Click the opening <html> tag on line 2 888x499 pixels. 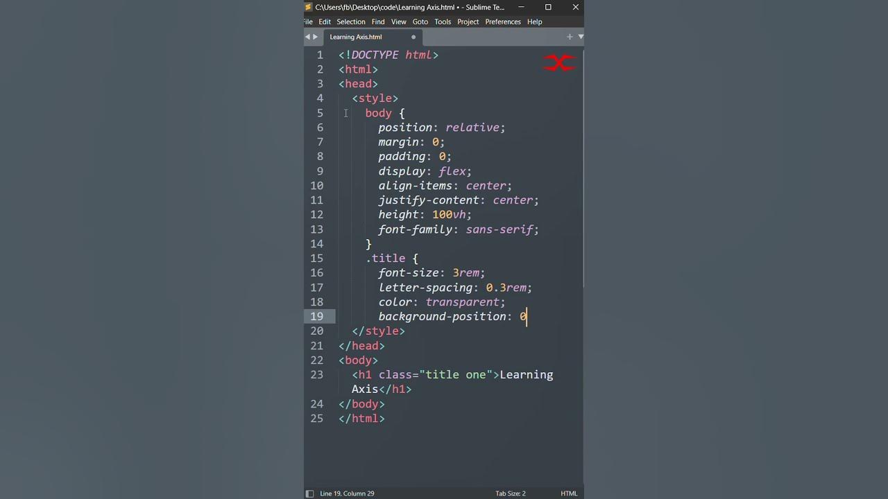[x=358, y=69]
